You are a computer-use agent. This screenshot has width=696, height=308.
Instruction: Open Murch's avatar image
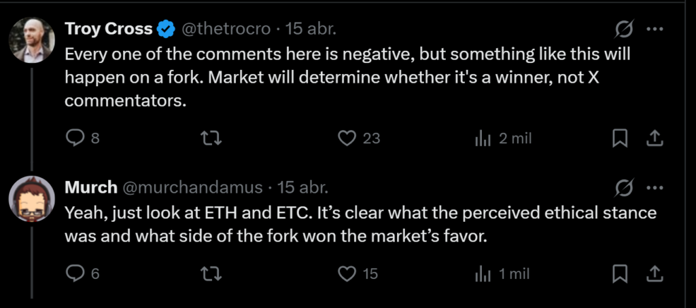click(x=32, y=198)
